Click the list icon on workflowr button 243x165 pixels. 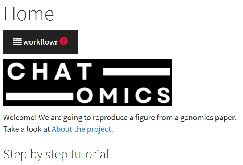pos(17,42)
